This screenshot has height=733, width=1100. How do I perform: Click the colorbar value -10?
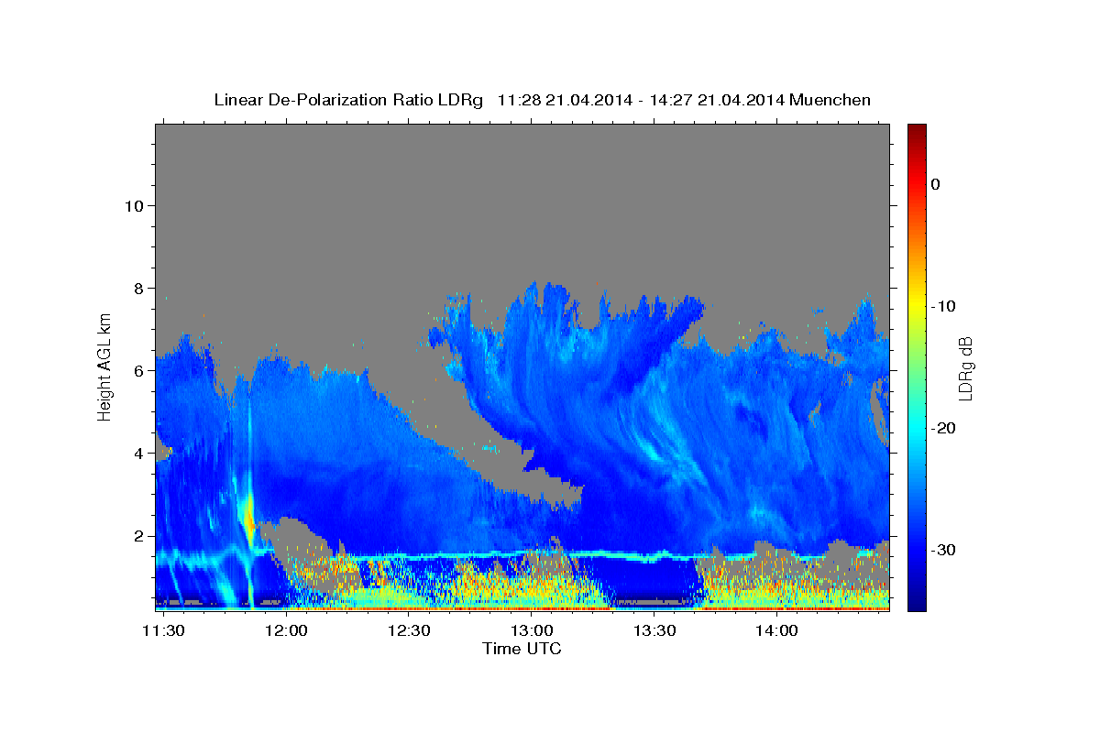click(943, 306)
